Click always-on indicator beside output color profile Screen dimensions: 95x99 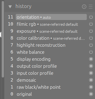coord(91,66)
